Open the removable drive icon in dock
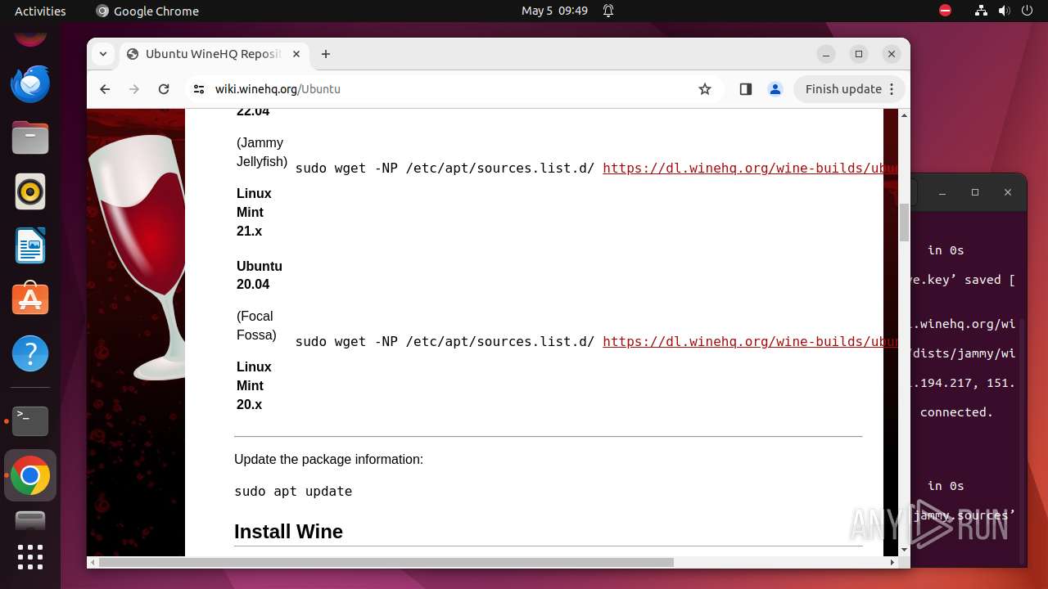Screen dimensions: 1048x589 pos(30,521)
